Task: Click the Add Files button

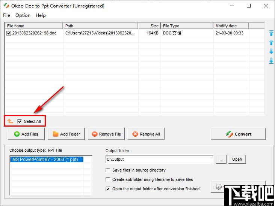Action: tap(26, 134)
